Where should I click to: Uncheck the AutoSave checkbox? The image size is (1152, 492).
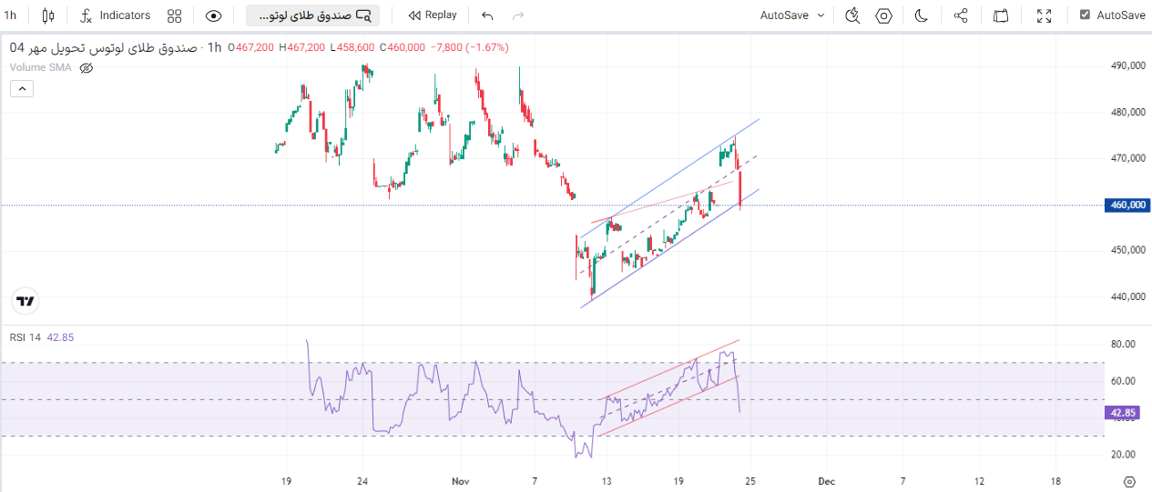tap(1085, 15)
